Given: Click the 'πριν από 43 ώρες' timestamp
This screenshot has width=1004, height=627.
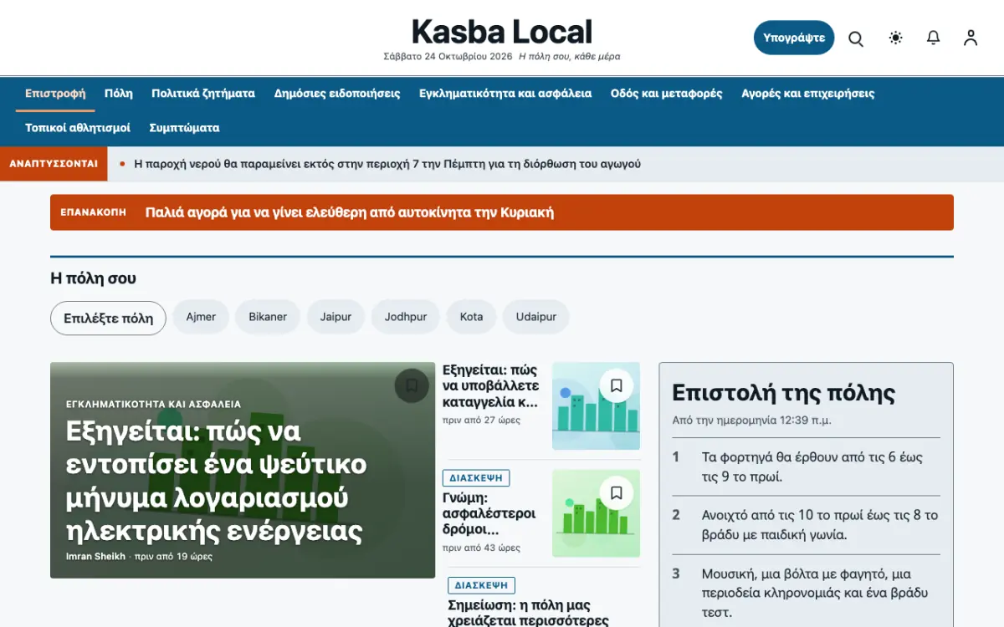Looking at the screenshot, I should tap(482, 548).
